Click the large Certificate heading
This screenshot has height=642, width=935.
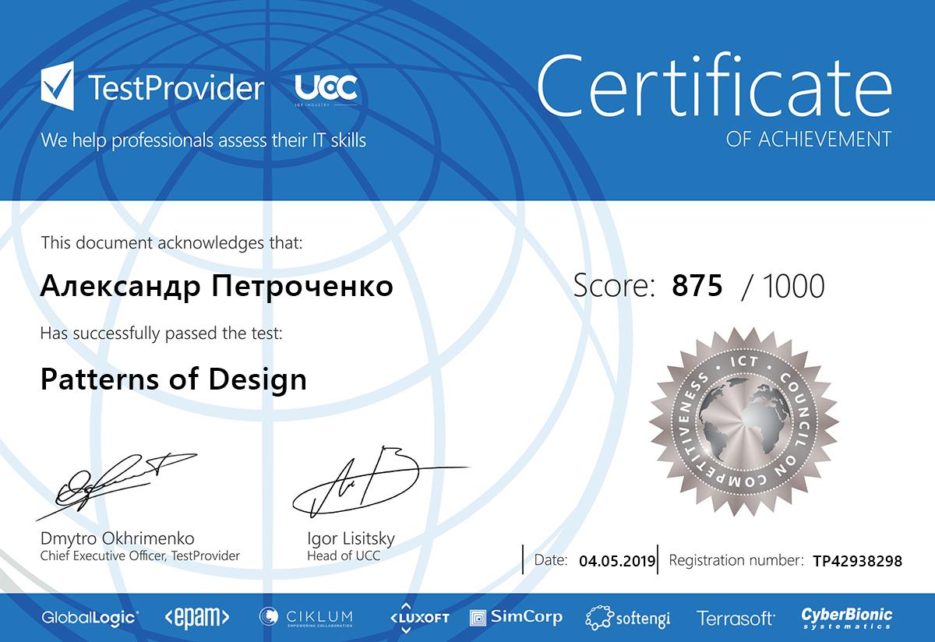pyautogui.click(x=714, y=84)
